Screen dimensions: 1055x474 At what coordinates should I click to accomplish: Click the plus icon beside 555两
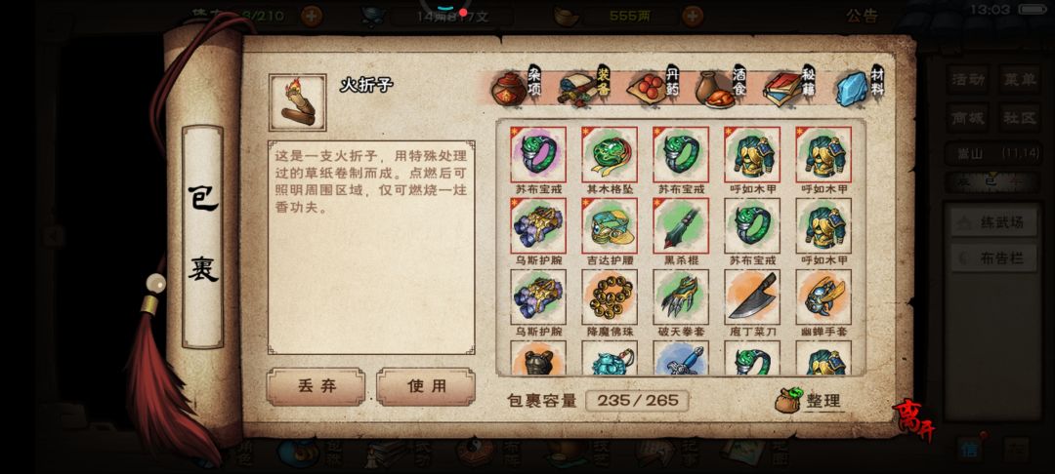[x=693, y=16]
